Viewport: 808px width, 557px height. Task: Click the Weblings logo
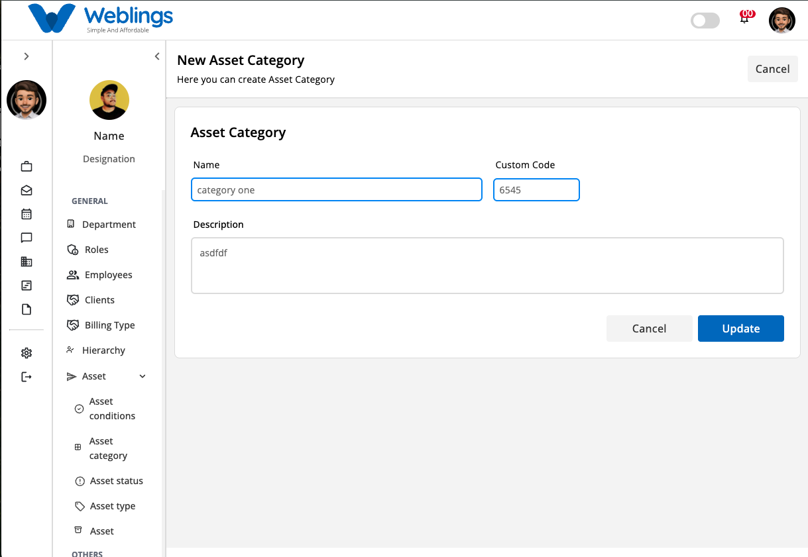(x=101, y=19)
